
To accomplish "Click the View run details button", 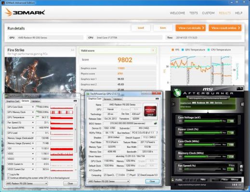I will tap(191, 28).
